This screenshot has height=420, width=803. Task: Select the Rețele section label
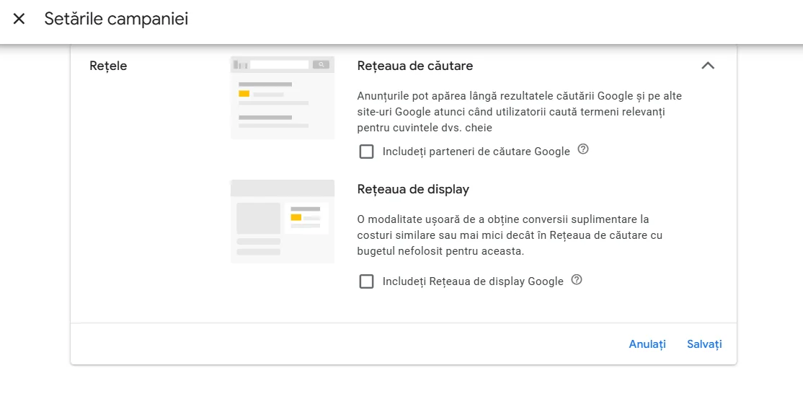point(108,66)
